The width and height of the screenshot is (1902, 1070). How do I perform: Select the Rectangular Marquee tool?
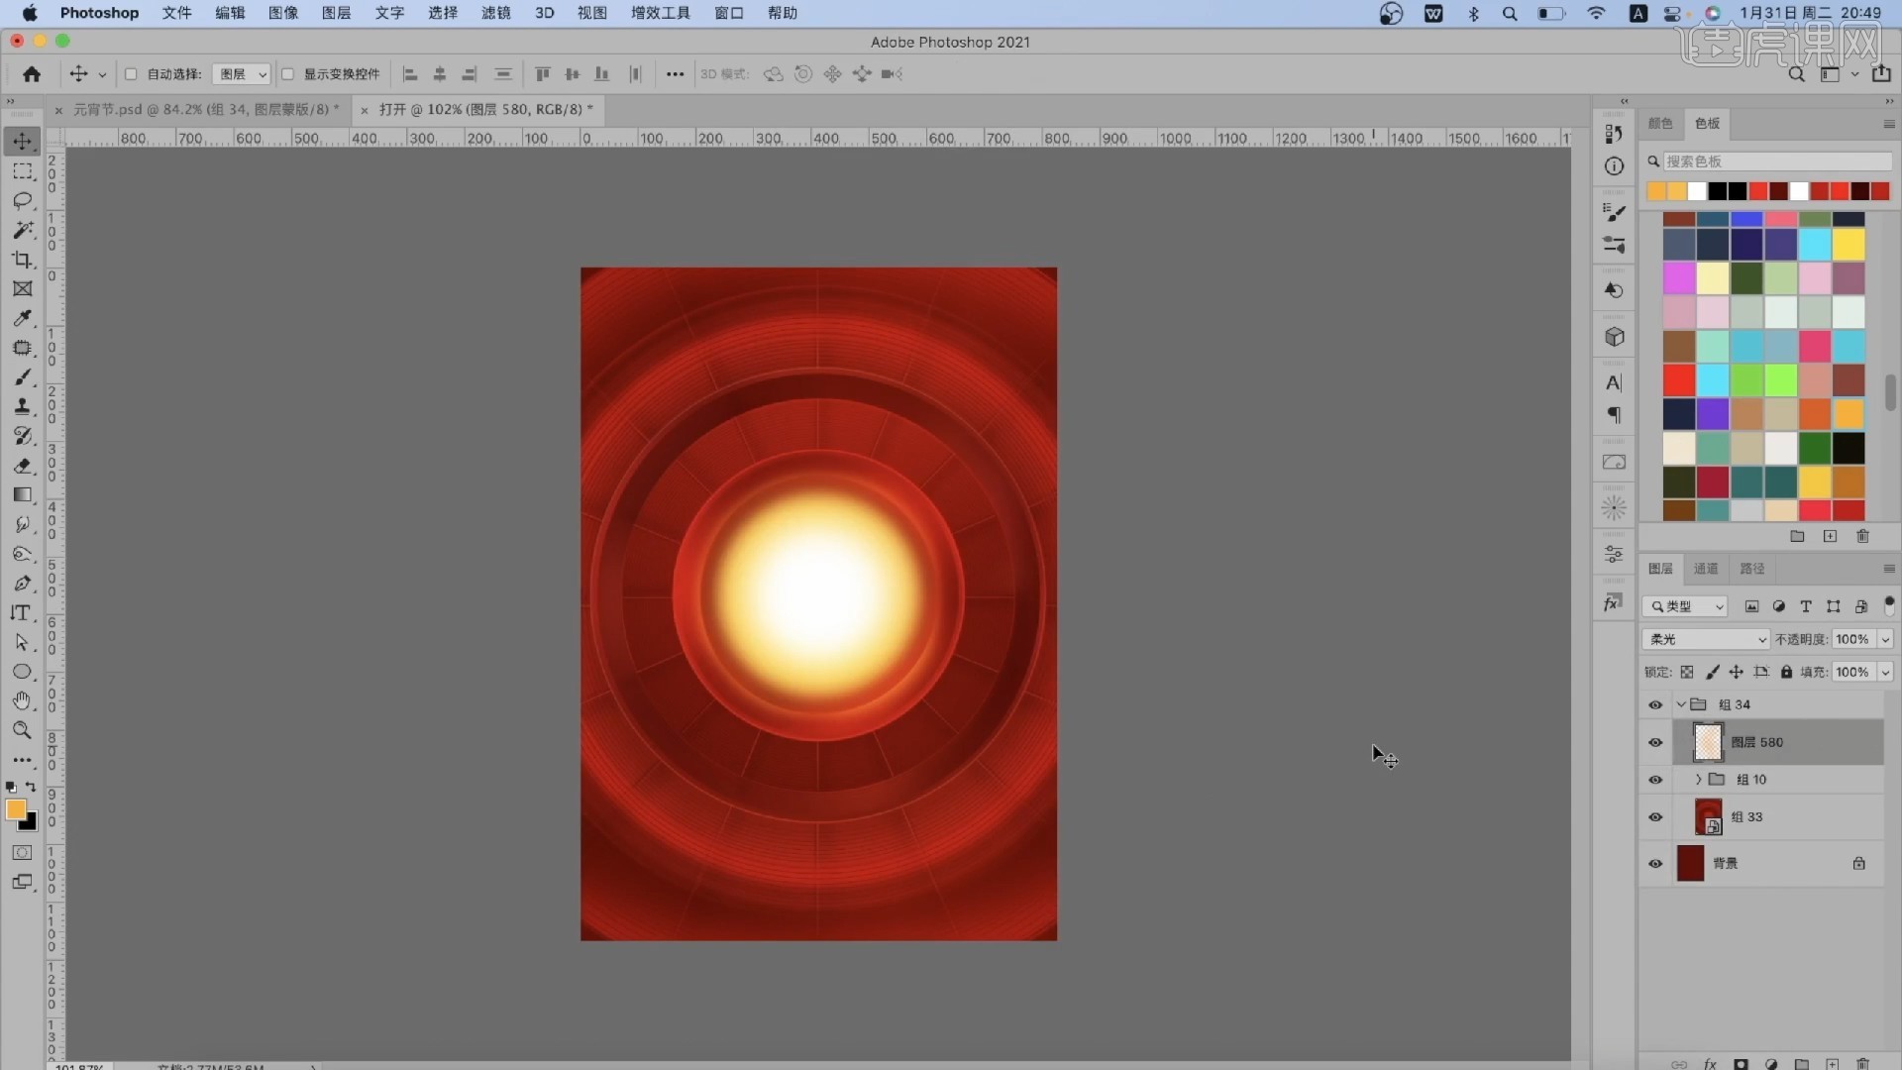pyautogui.click(x=22, y=171)
